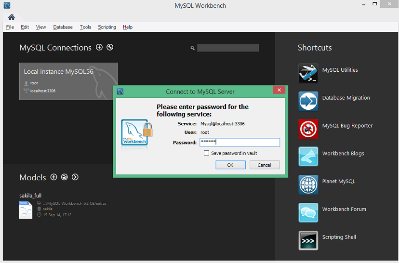Enable Save password in vault checkbox
The width and height of the screenshot is (399, 263).
(206, 153)
